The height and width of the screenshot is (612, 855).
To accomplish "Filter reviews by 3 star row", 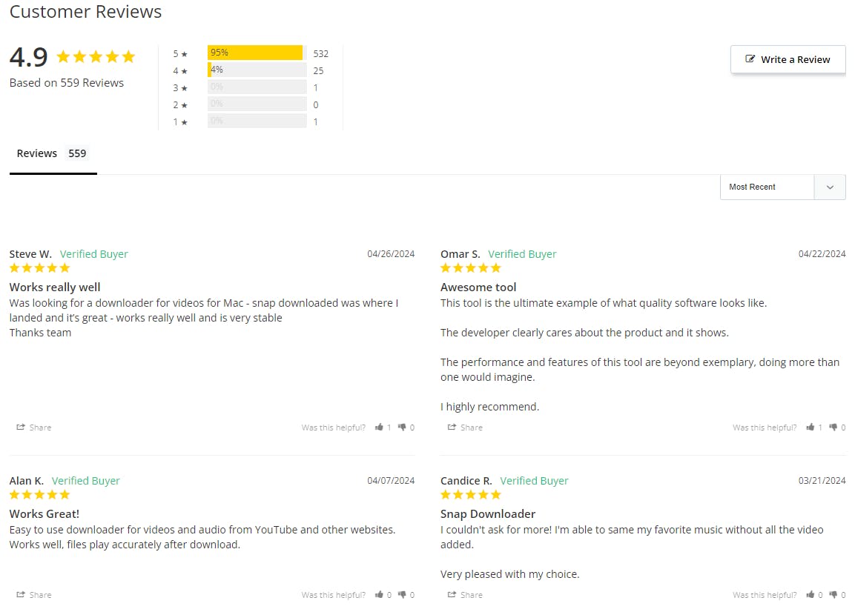I will pyautogui.click(x=246, y=87).
